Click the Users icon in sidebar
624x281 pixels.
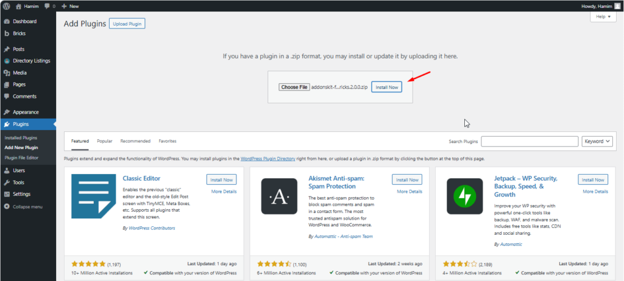6,170
